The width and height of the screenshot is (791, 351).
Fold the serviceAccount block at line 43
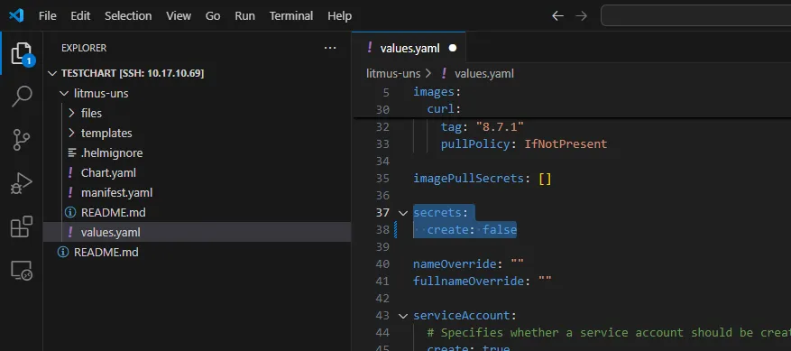pyautogui.click(x=402, y=316)
